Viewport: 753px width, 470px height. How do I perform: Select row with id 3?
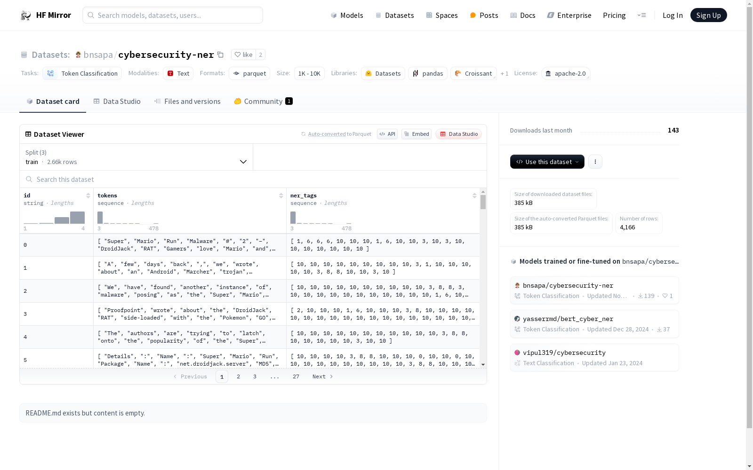(249, 314)
